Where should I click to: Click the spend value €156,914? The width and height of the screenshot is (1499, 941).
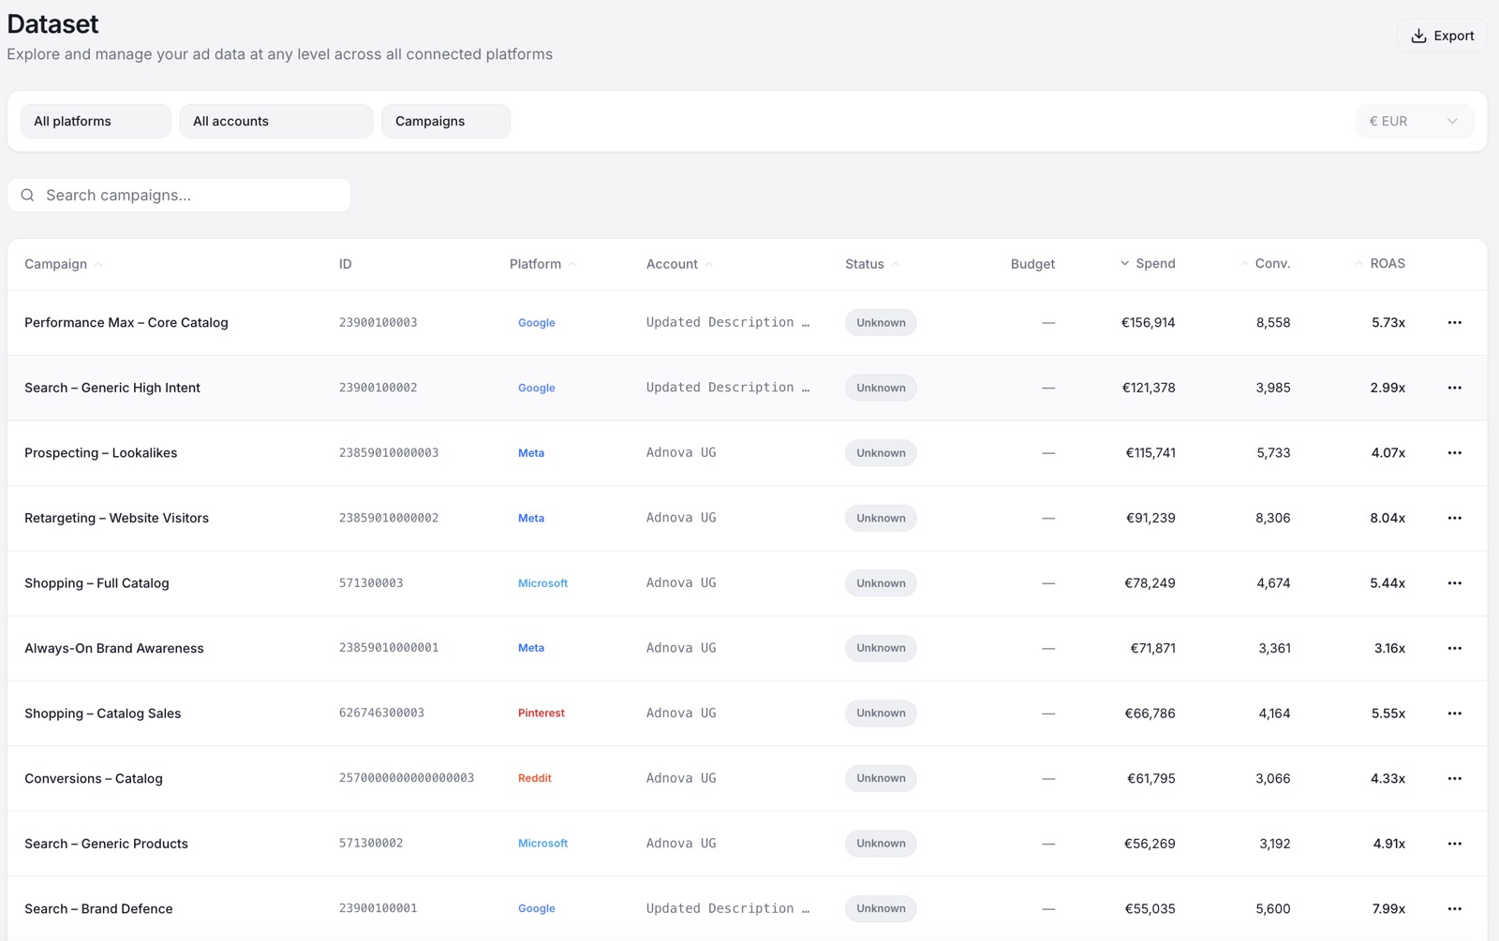(1149, 322)
